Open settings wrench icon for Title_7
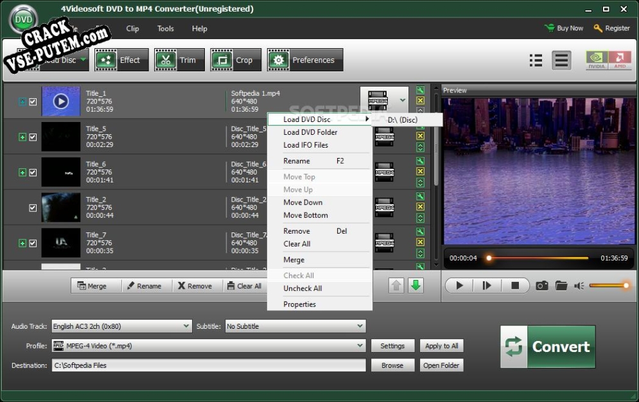 coord(420,232)
